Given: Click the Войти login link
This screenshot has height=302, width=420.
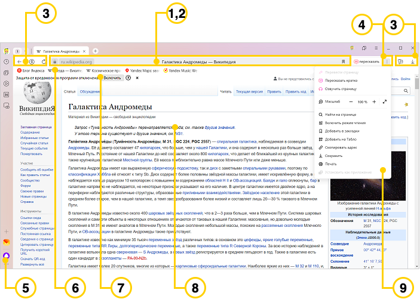Looking at the screenshot, I should [406, 79].
